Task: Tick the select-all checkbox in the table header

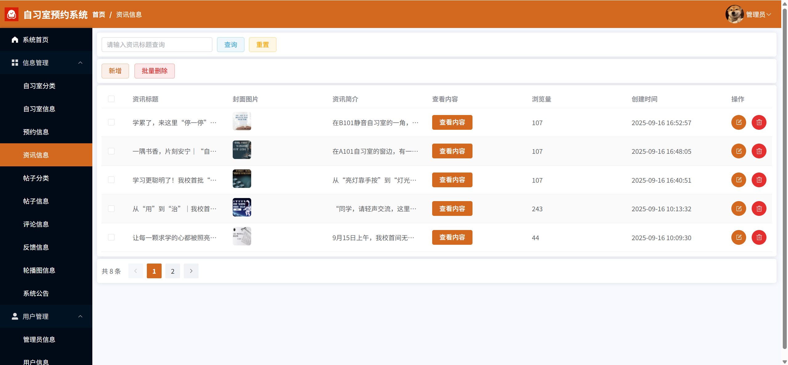Action: tap(111, 99)
